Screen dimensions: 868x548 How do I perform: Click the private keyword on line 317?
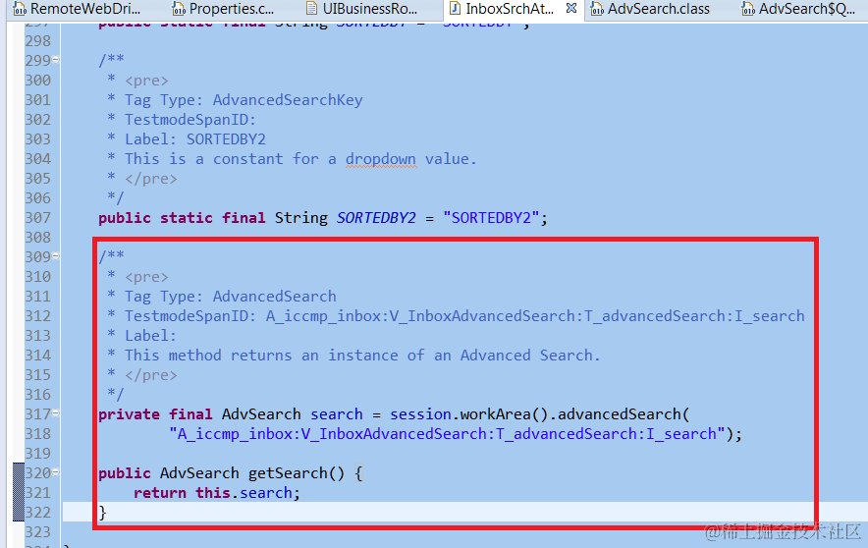tap(129, 414)
